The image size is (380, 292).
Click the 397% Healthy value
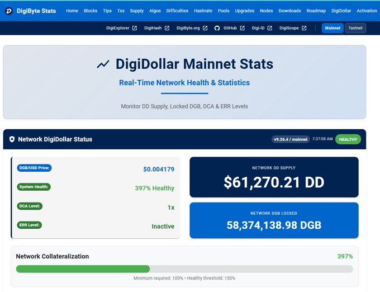pos(155,188)
